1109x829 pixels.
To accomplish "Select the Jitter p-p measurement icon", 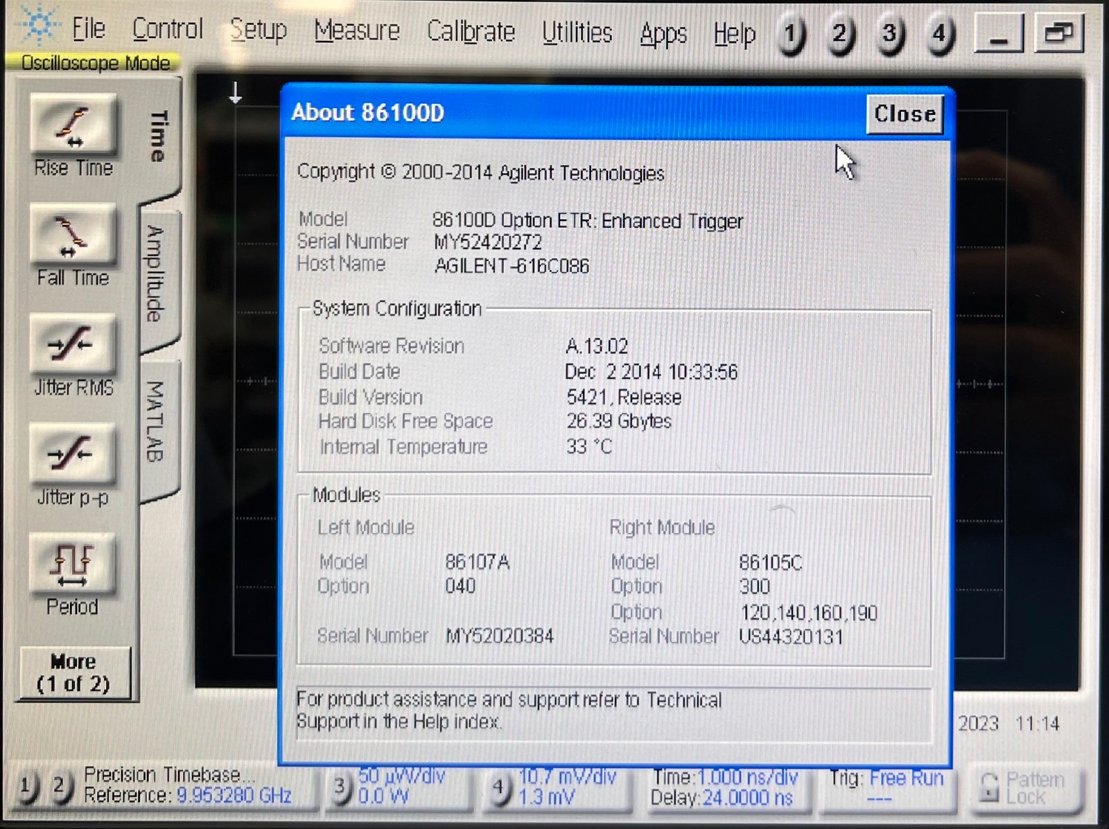I will tap(72, 454).
